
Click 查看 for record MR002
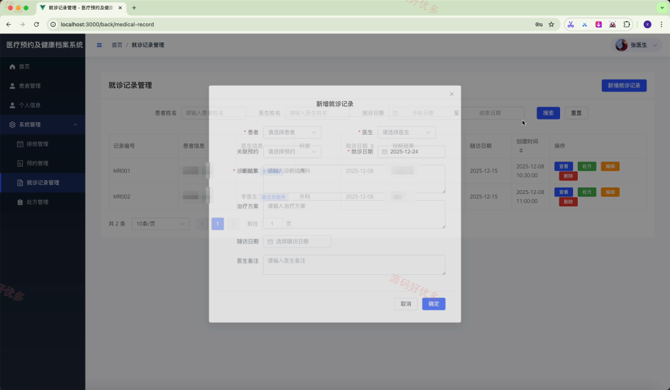[563, 192]
